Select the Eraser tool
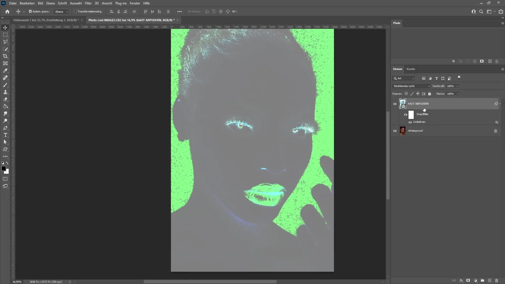The image size is (505, 284). (x=5, y=99)
